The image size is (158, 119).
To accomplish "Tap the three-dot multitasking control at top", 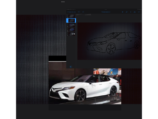I will (63, 2).
